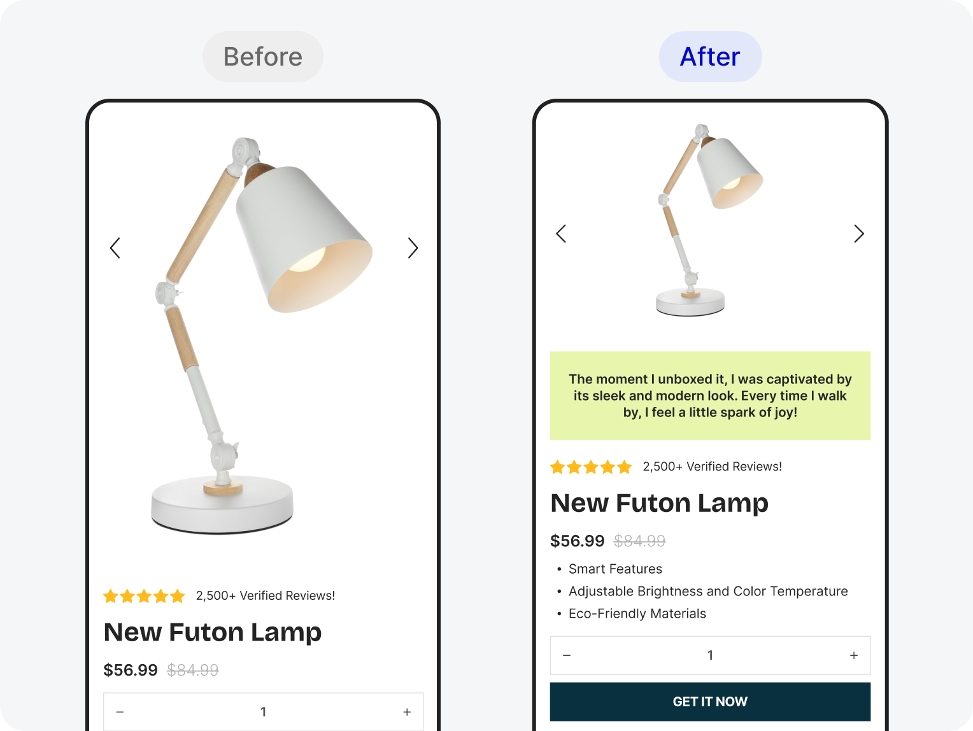
Task: Click the star rating in After mockup
Action: tap(591, 467)
